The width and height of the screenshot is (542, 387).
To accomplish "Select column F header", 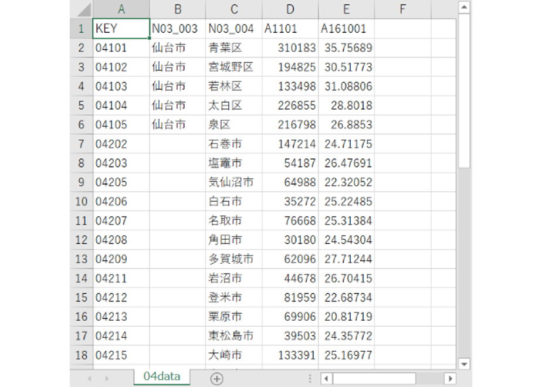I will coord(403,9).
